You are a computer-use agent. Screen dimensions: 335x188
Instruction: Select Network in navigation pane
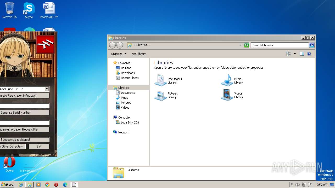[124, 132]
